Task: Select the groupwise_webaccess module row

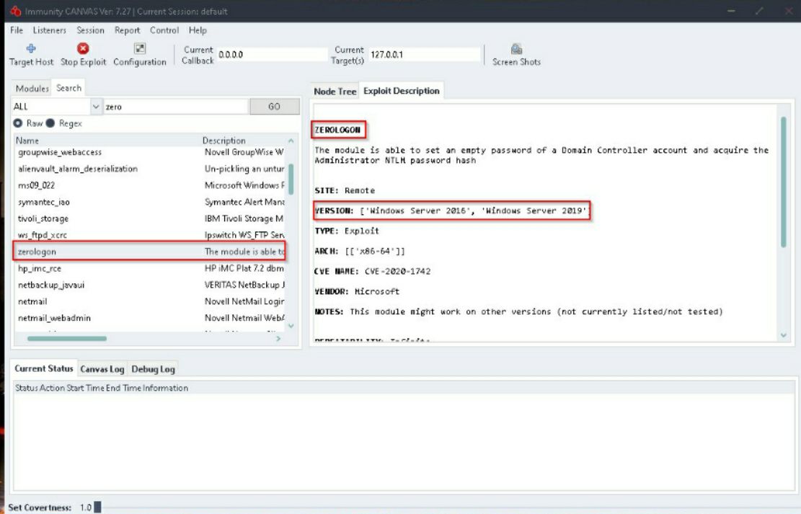Action: click(x=150, y=152)
